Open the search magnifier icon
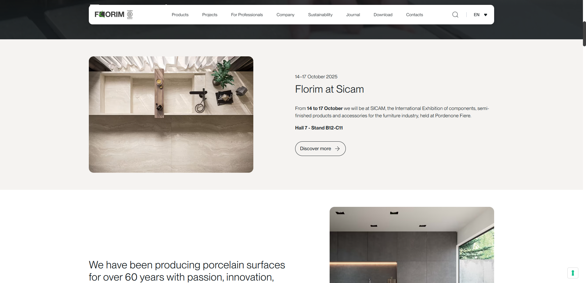586x283 pixels. click(455, 15)
